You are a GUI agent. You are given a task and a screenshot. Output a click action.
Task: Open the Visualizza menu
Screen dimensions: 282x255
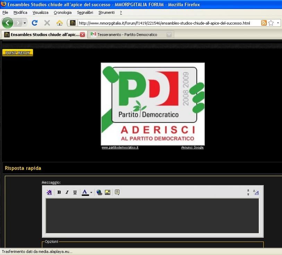(x=41, y=12)
